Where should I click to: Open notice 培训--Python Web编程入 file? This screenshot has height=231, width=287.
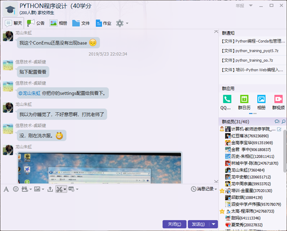(253, 70)
